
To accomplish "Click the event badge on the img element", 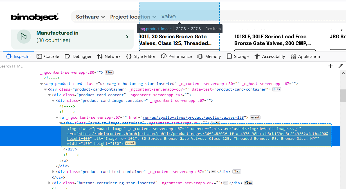I will pyautogui.click(x=130, y=143).
